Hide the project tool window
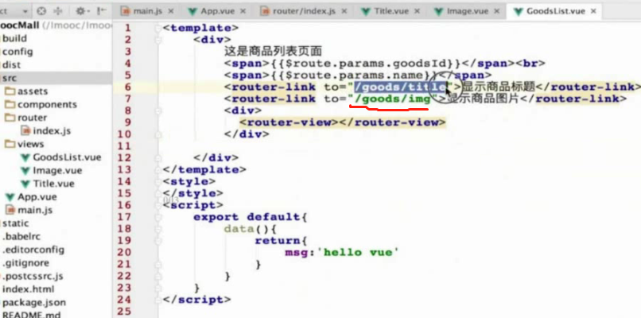The image size is (641, 318). pyautogui.click(x=102, y=11)
